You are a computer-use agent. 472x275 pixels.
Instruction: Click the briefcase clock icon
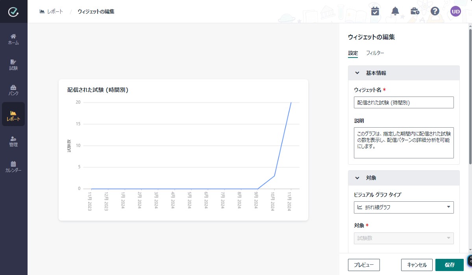coord(415,11)
